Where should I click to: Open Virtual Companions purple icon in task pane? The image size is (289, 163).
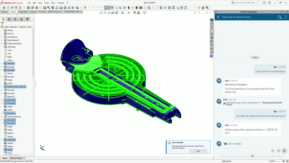[212, 56]
